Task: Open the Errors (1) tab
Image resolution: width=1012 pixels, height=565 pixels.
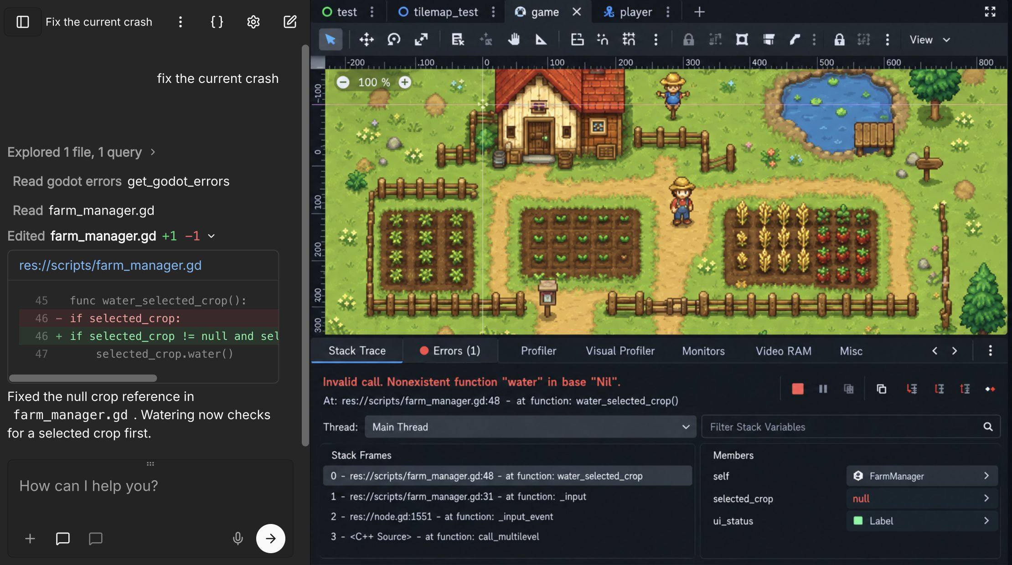Action: pos(450,350)
